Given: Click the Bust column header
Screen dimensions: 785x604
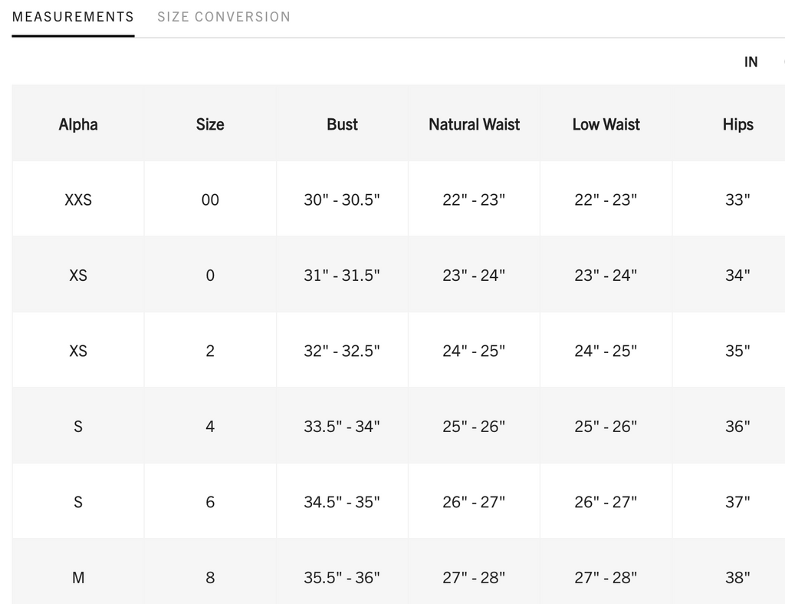Looking at the screenshot, I should (x=342, y=124).
